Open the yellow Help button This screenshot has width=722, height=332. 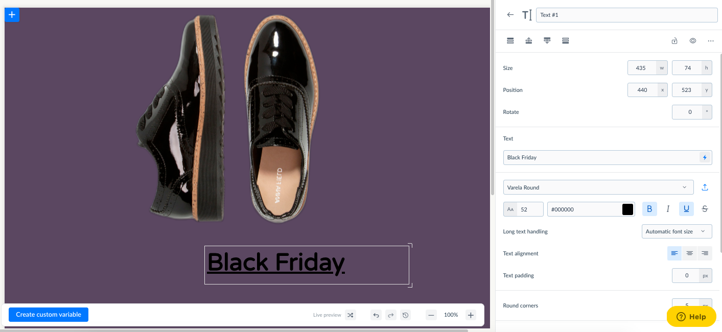click(x=691, y=317)
